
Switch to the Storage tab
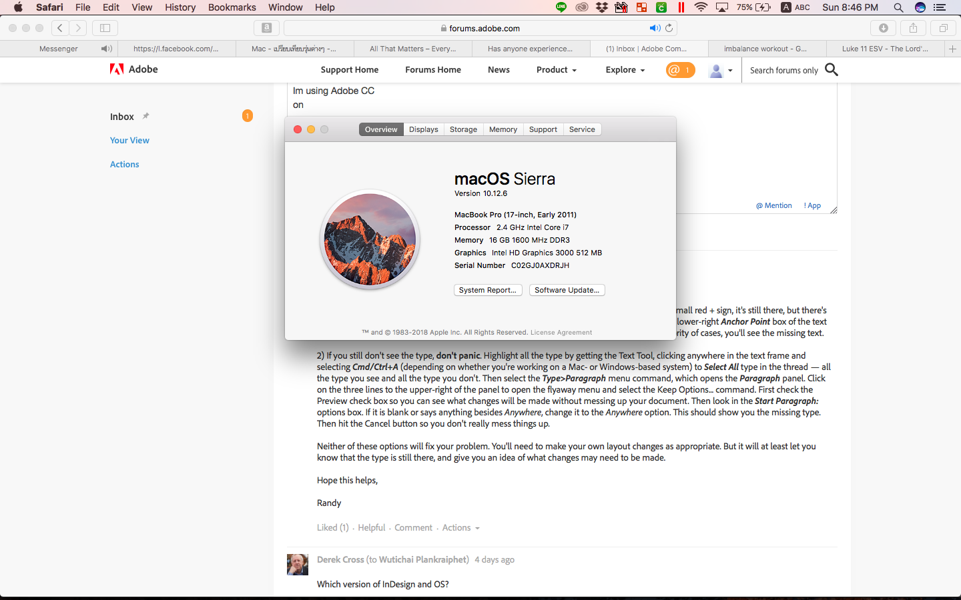463,129
